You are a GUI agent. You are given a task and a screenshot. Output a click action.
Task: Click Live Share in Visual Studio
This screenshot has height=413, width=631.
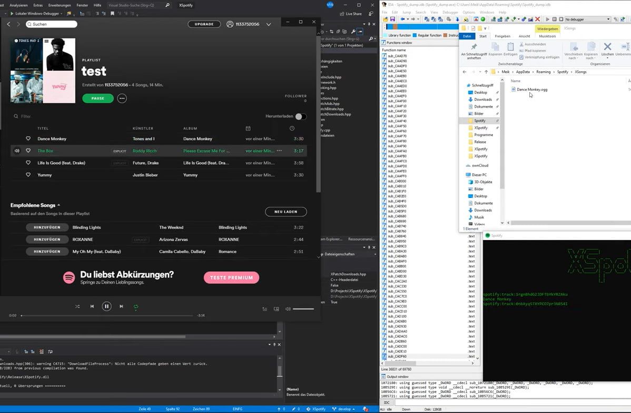point(350,14)
